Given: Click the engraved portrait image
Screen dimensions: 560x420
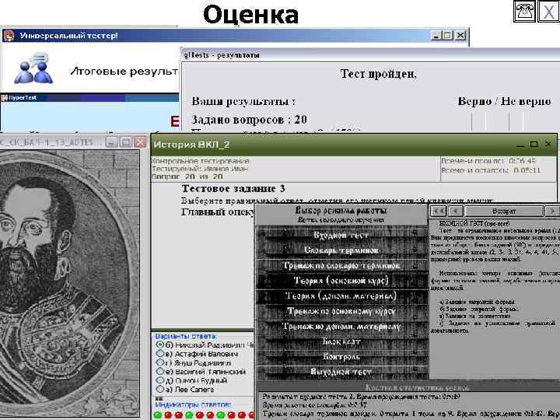Looking at the screenshot, I should click(70, 284).
